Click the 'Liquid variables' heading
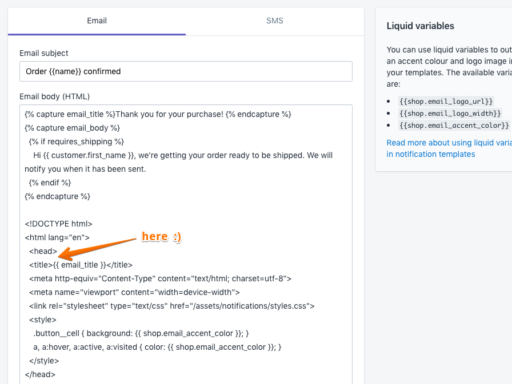Image resolution: width=512 pixels, height=384 pixels. 420,26
